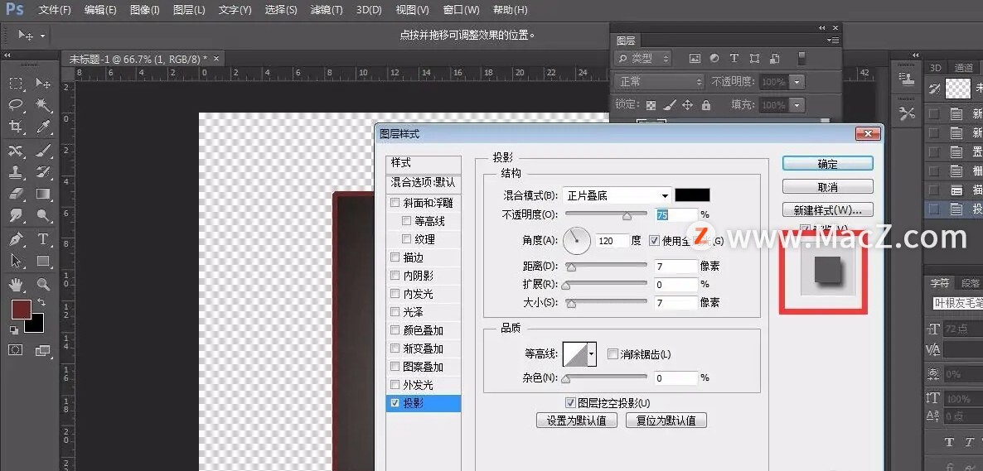
Task: Lock transparent pixels in Layers panel
Action: [651, 105]
